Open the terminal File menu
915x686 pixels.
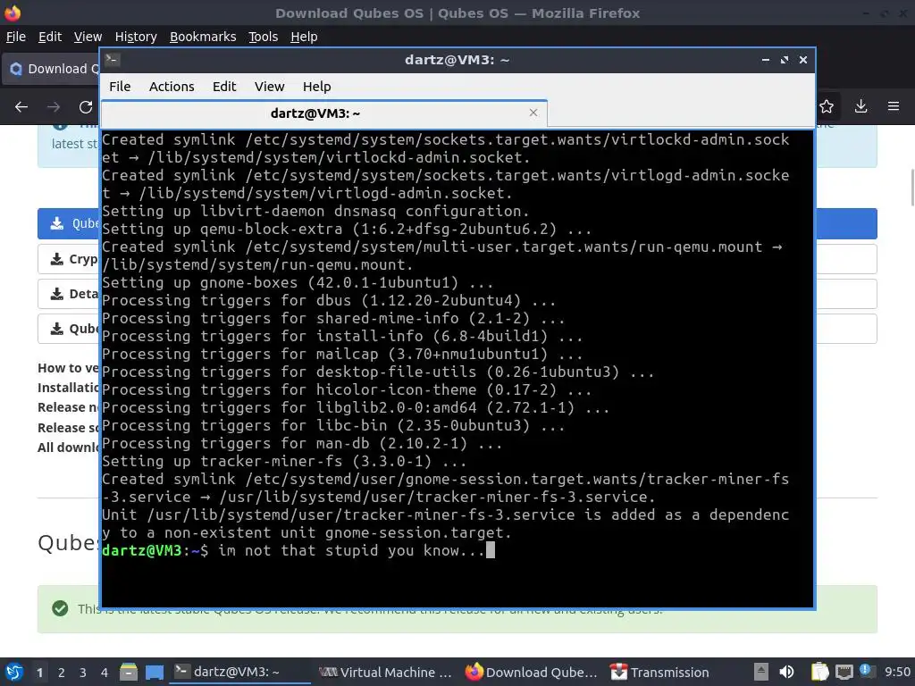[x=120, y=87]
